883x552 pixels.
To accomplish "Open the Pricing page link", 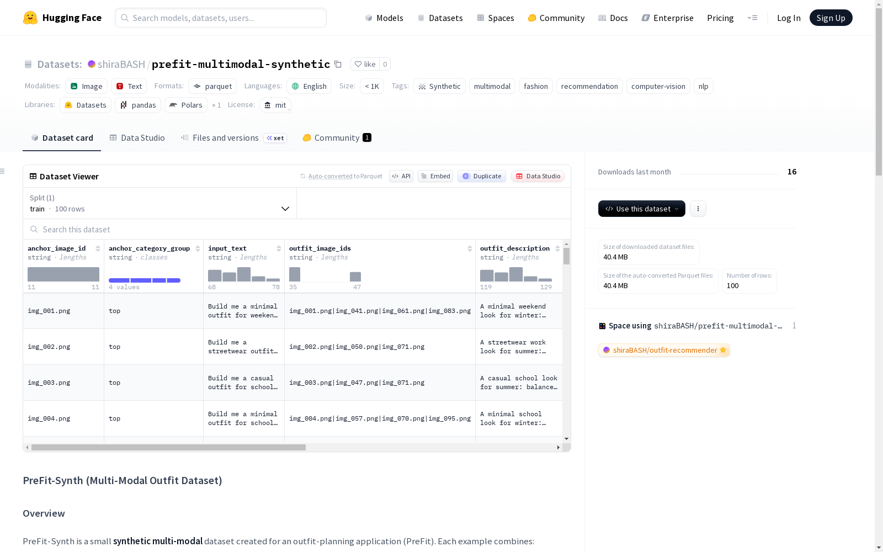I will click(720, 18).
